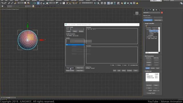The height and width of the screenshot is (103, 183).
Task: Toggle the Select and Manipulate icon
Action: coord(61,3)
